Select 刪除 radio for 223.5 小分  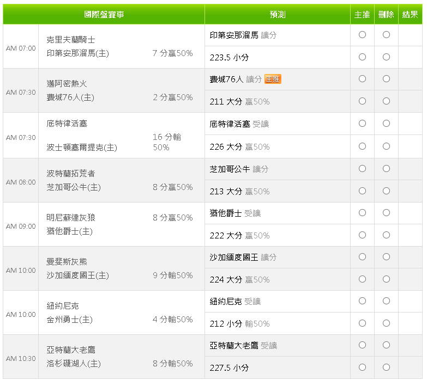pyautogui.click(x=386, y=57)
